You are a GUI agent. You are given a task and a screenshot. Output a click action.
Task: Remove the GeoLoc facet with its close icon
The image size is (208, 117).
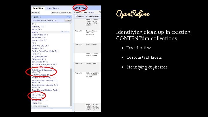pos(32,17)
